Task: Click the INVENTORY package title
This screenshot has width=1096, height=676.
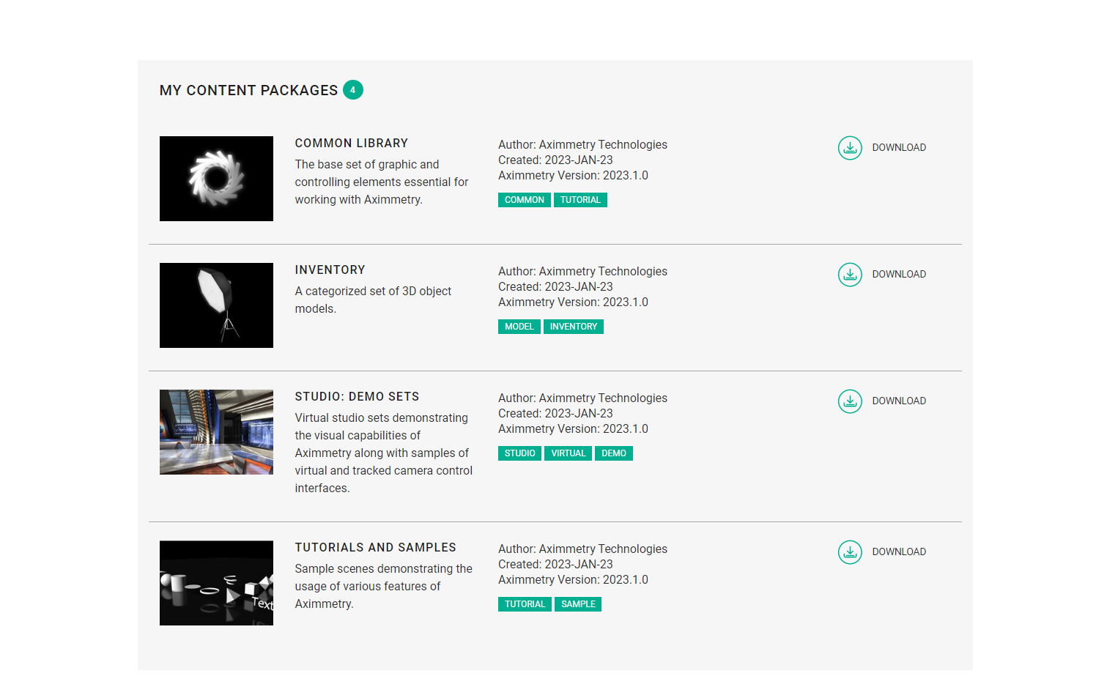Action: point(330,270)
